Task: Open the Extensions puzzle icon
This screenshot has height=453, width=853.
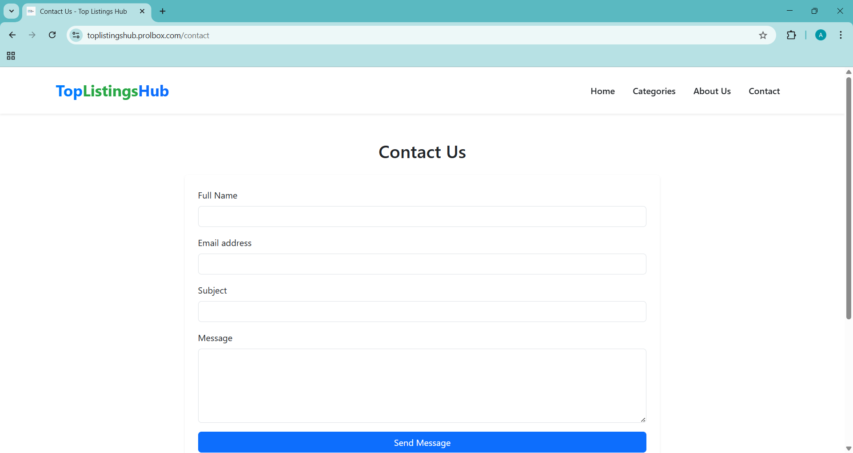Action: coord(791,35)
